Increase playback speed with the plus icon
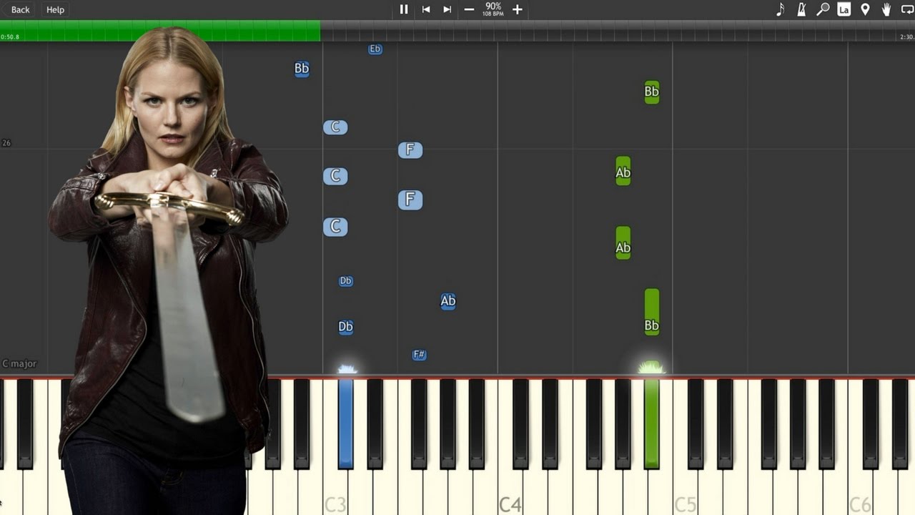The width and height of the screenshot is (915, 515). pyautogui.click(x=518, y=9)
